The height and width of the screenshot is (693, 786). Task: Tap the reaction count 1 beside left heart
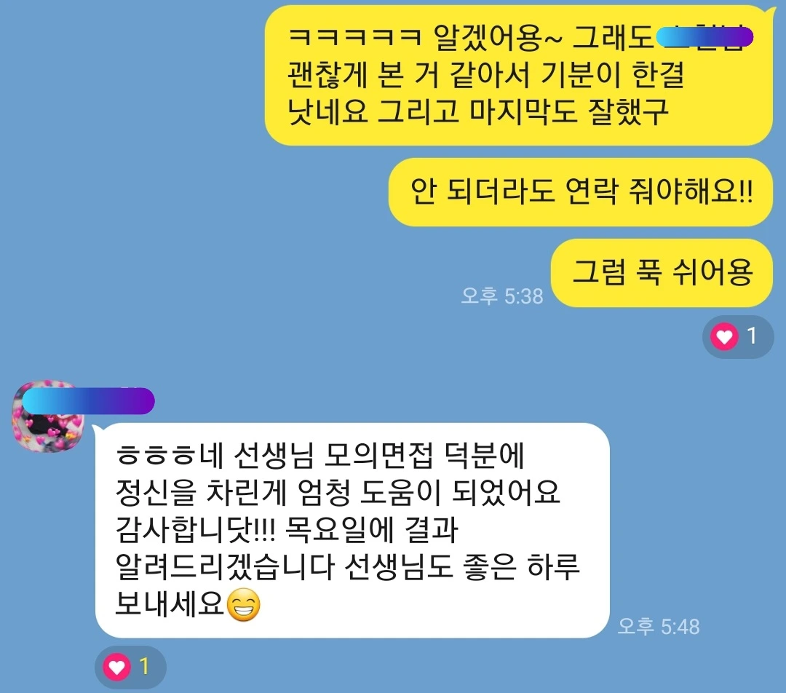(x=144, y=666)
